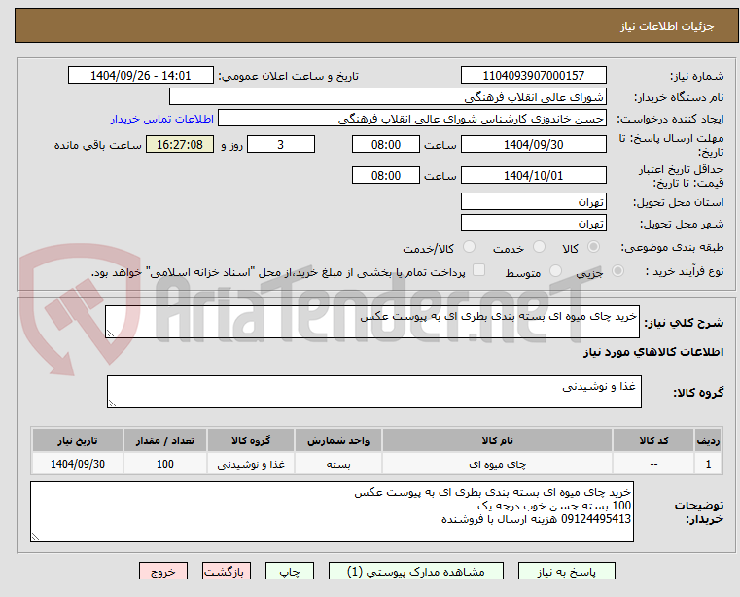Click the نام دستگاه خریدار field
The height and width of the screenshot is (597, 740).
pyautogui.click(x=387, y=97)
